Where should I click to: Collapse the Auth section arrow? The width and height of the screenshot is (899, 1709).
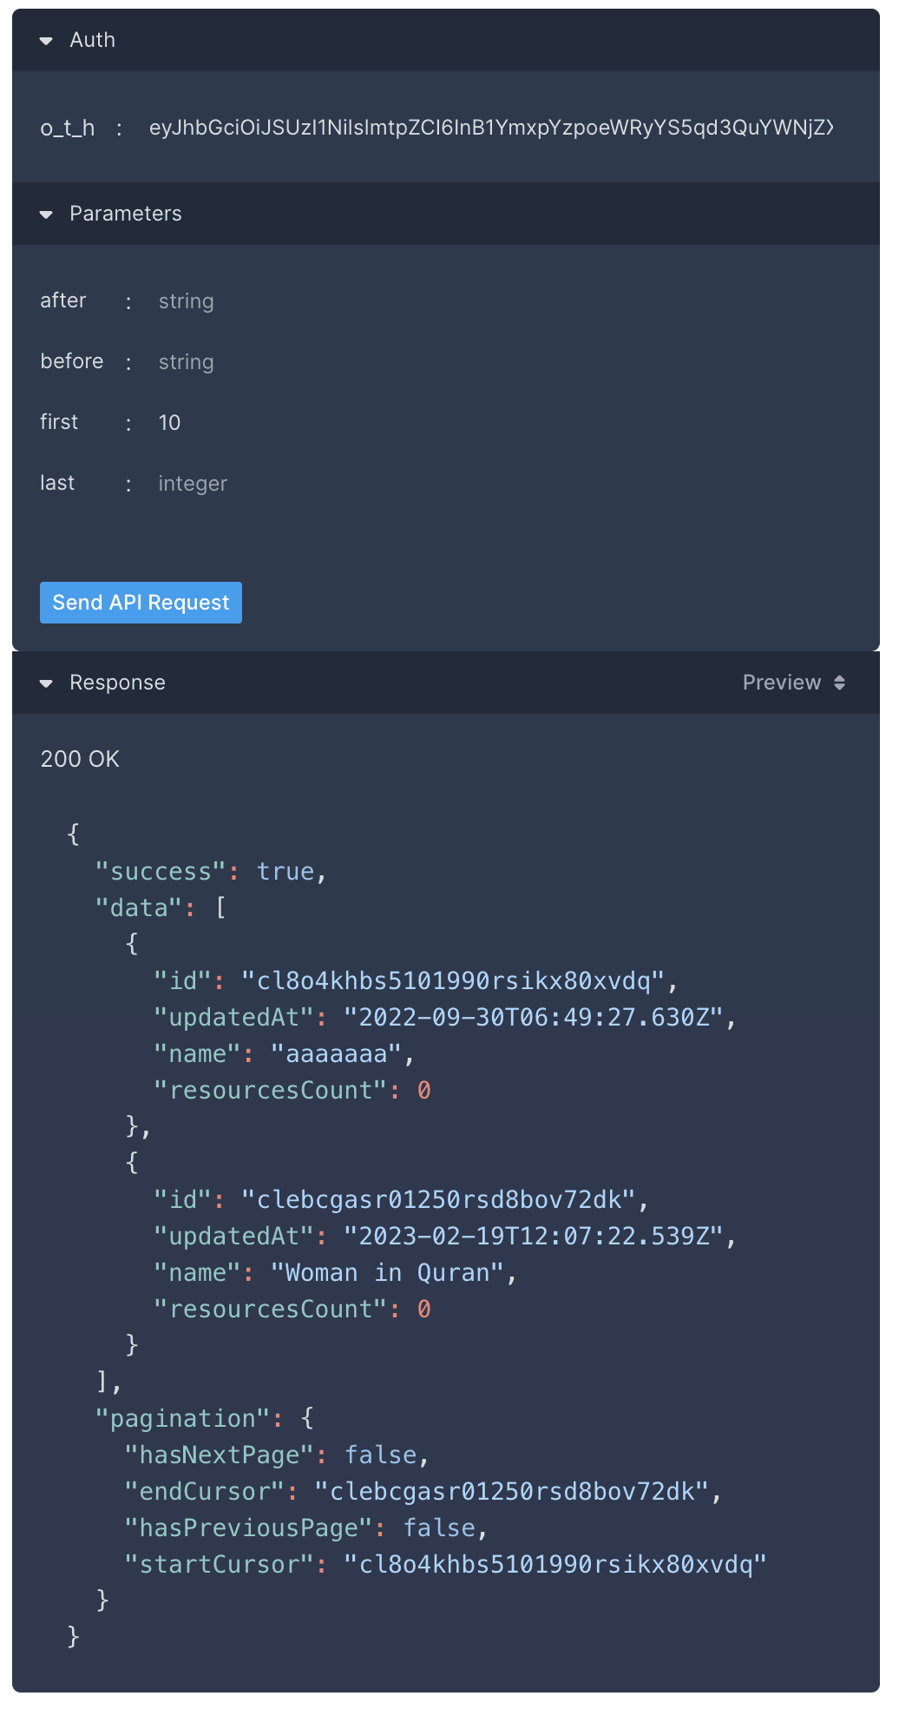pyautogui.click(x=47, y=41)
